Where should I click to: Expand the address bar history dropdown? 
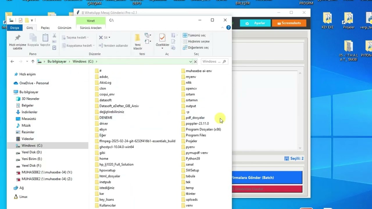click(x=190, y=62)
